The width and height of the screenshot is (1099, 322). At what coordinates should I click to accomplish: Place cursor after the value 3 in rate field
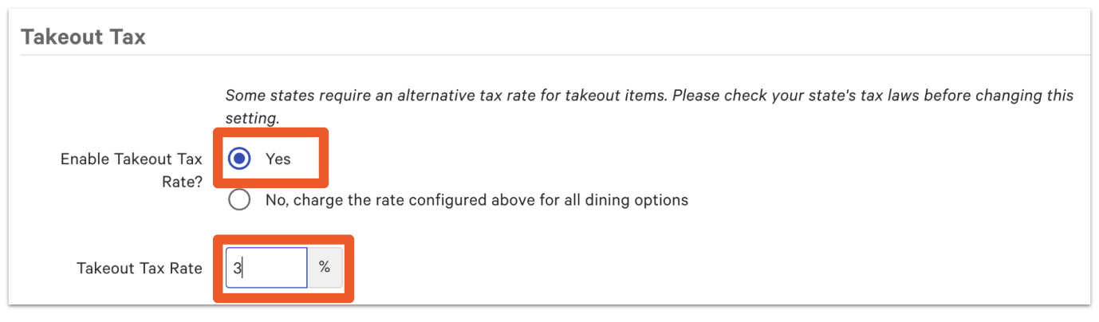(242, 268)
